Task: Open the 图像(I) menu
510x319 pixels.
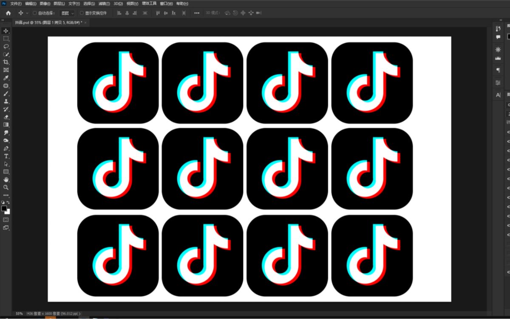Action: click(x=45, y=3)
